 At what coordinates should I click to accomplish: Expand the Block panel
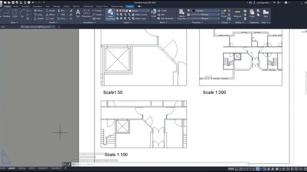point(163,22)
